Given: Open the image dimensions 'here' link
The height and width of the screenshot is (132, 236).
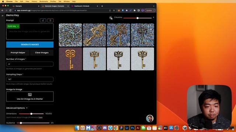Looking at the screenshot, I should click(40, 117).
